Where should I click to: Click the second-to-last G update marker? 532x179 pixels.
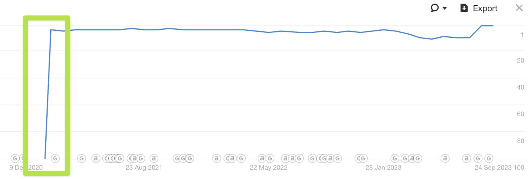pyautogui.click(x=478, y=158)
